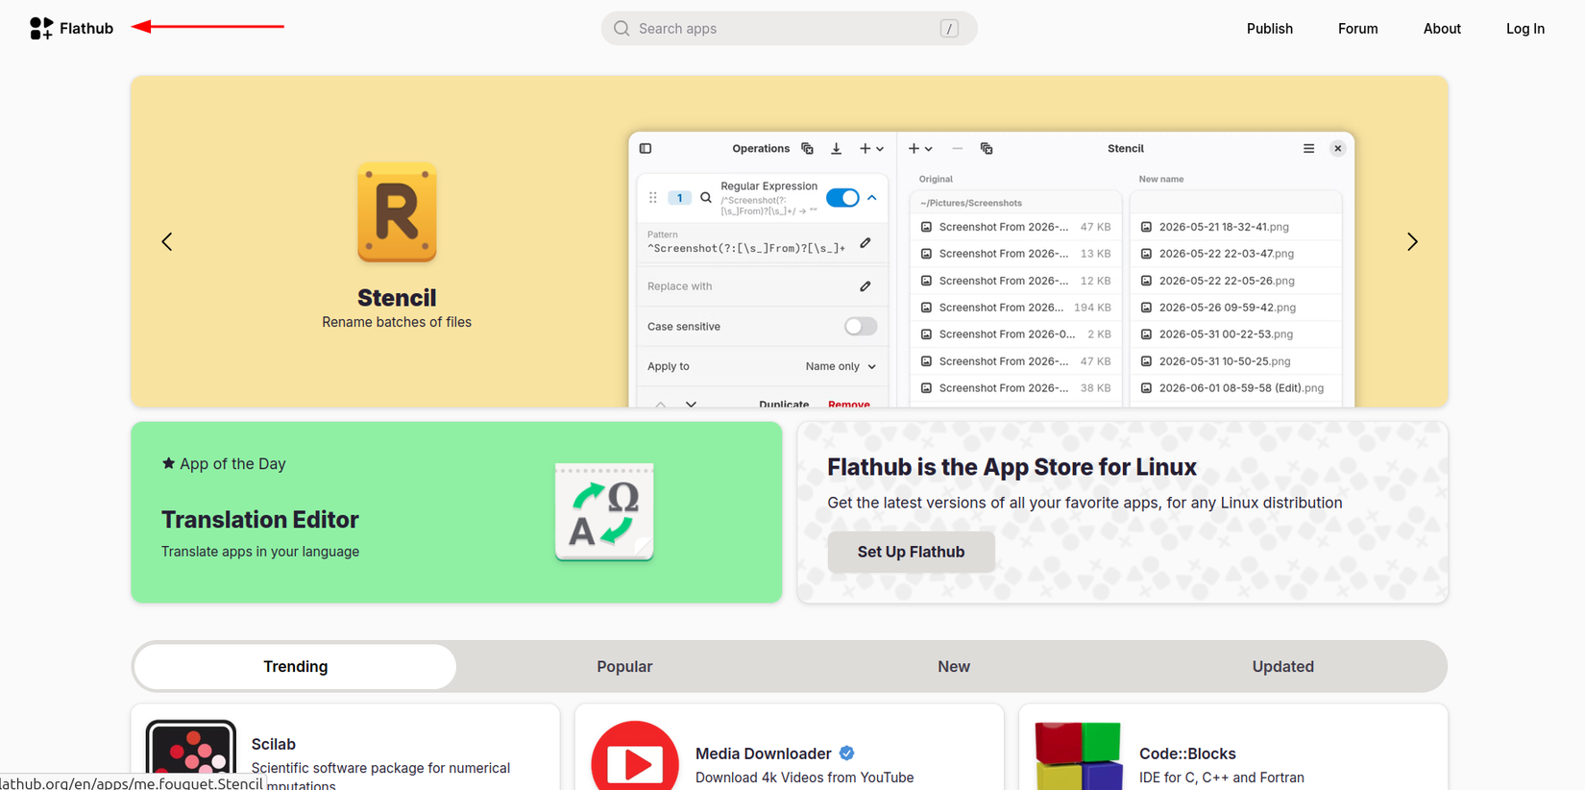1585x790 pixels.
Task: Click the Translation Editor app icon
Action: point(604,512)
